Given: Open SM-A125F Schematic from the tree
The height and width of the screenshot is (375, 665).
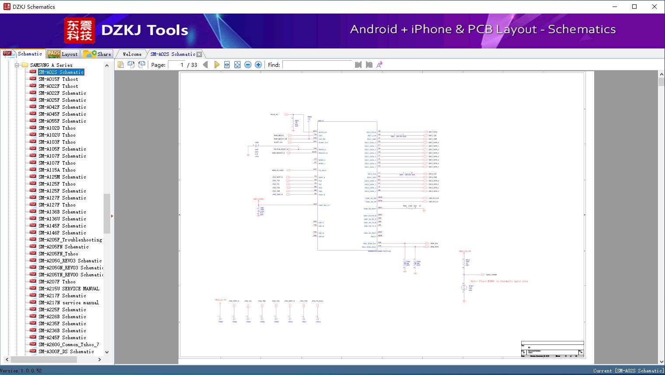Looking at the screenshot, I should (x=62, y=191).
